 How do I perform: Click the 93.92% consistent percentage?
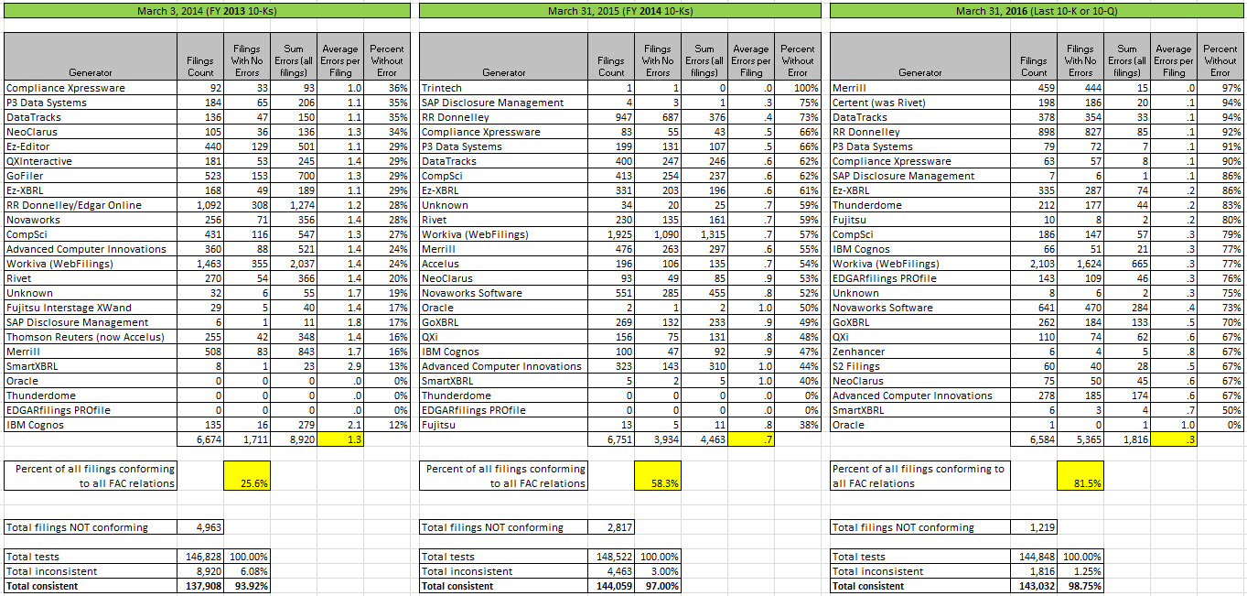point(247,586)
